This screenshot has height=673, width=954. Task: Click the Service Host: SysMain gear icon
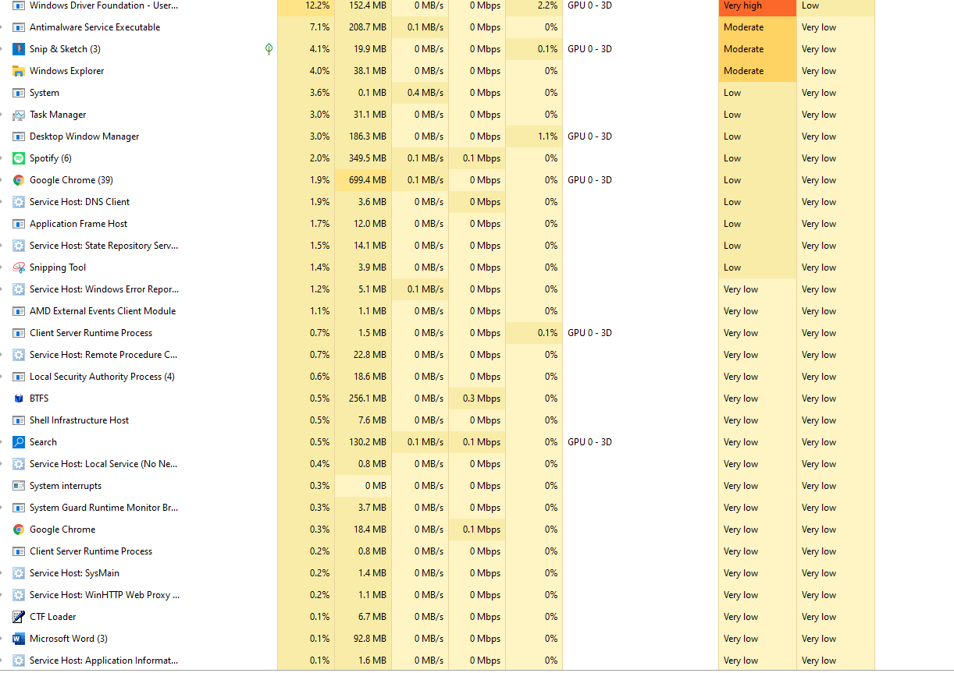click(x=19, y=573)
